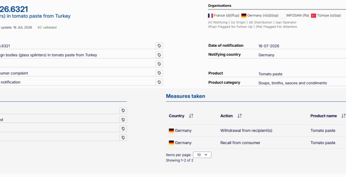
Task: Sort measures table by Country
Action: (x=191, y=116)
